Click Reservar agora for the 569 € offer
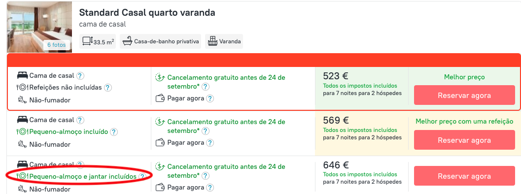521x194 pixels. [464, 140]
